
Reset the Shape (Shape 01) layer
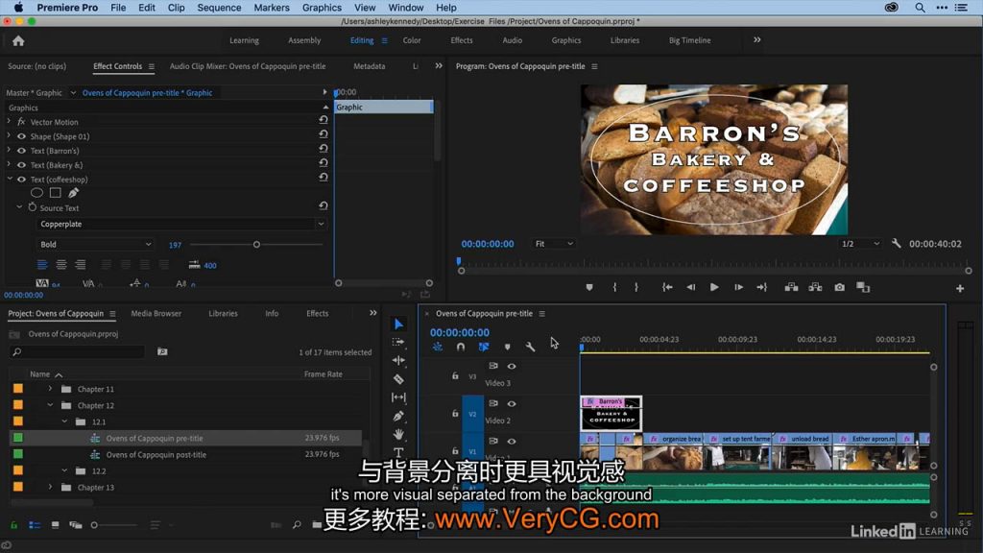(324, 134)
